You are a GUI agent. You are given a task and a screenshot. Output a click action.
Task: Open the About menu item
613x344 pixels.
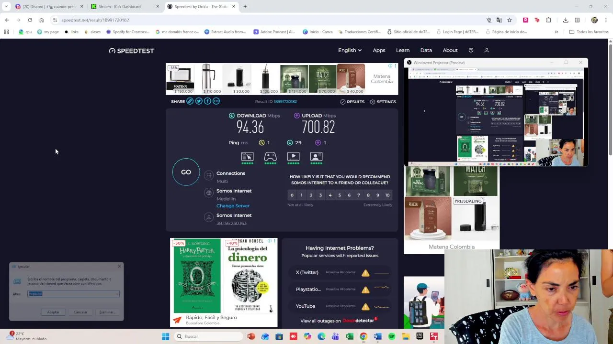tap(450, 50)
